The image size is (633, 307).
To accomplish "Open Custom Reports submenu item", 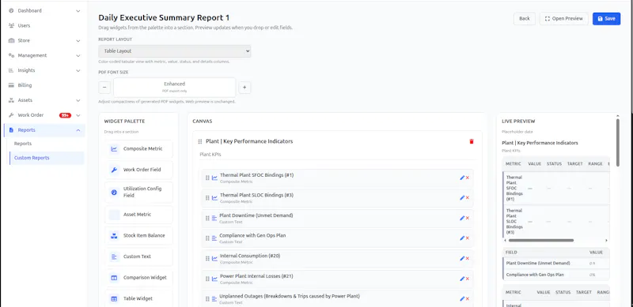I will (47, 158).
